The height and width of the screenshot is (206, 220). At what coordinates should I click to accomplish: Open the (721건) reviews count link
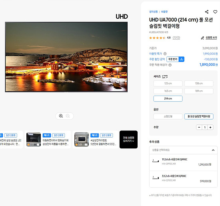[176, 38]
